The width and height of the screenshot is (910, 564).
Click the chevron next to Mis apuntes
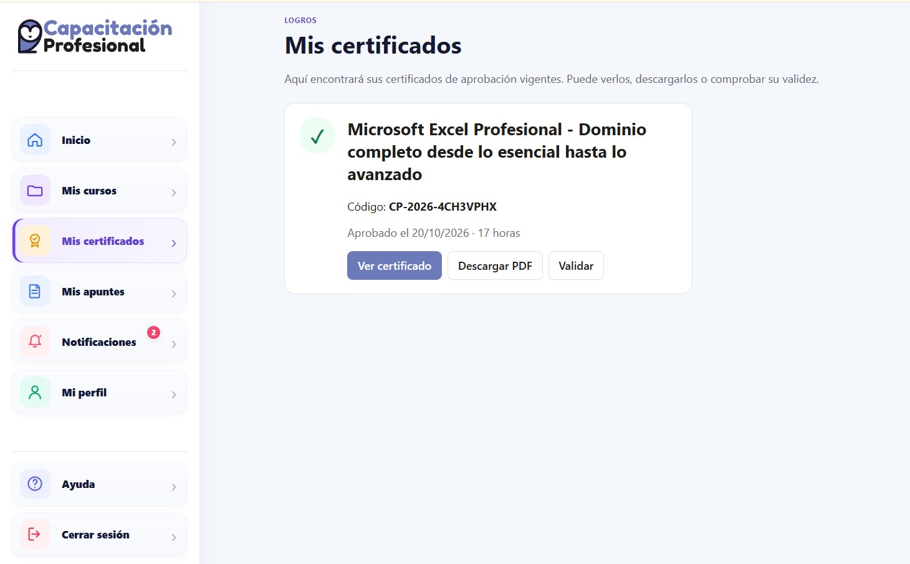tap(173, 294)
